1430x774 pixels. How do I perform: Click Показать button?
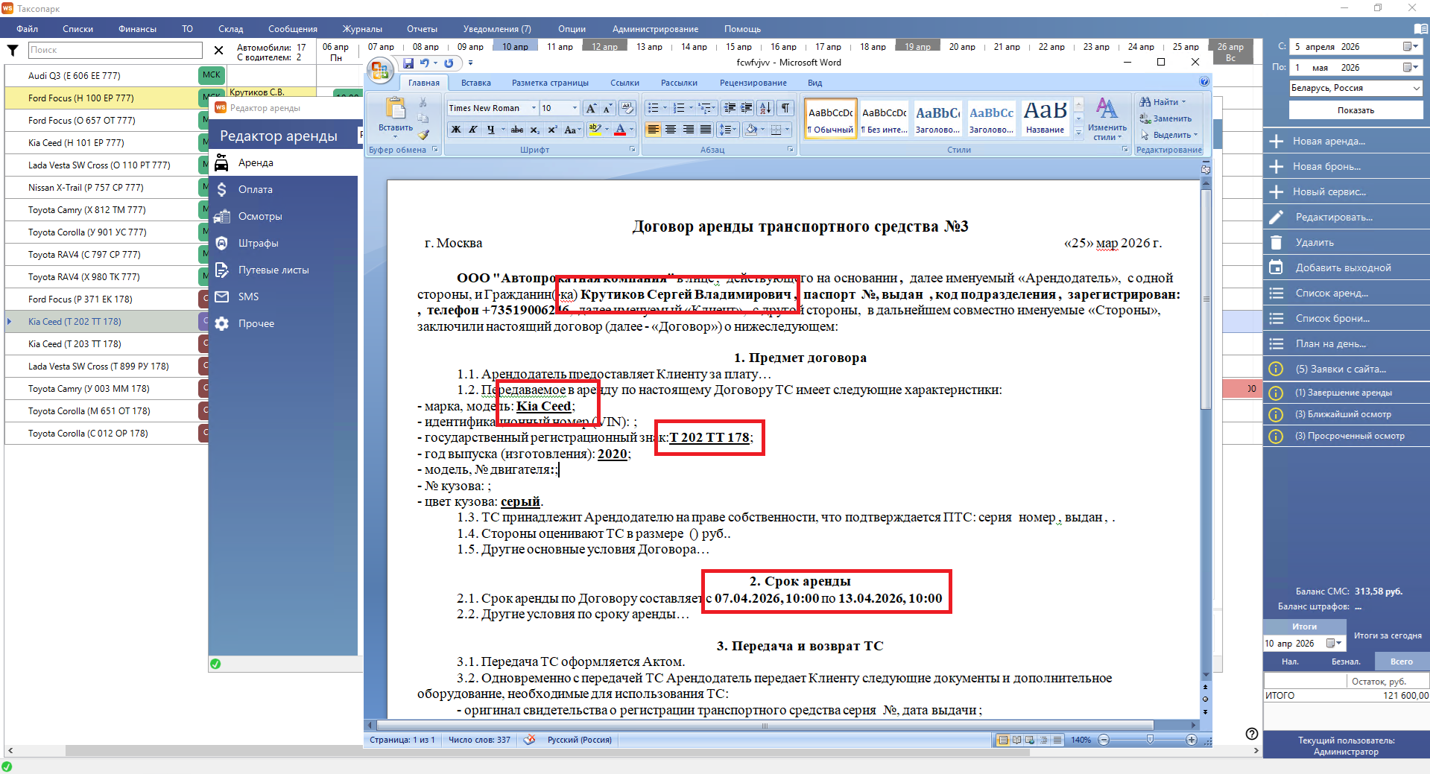pos(1355,110)
